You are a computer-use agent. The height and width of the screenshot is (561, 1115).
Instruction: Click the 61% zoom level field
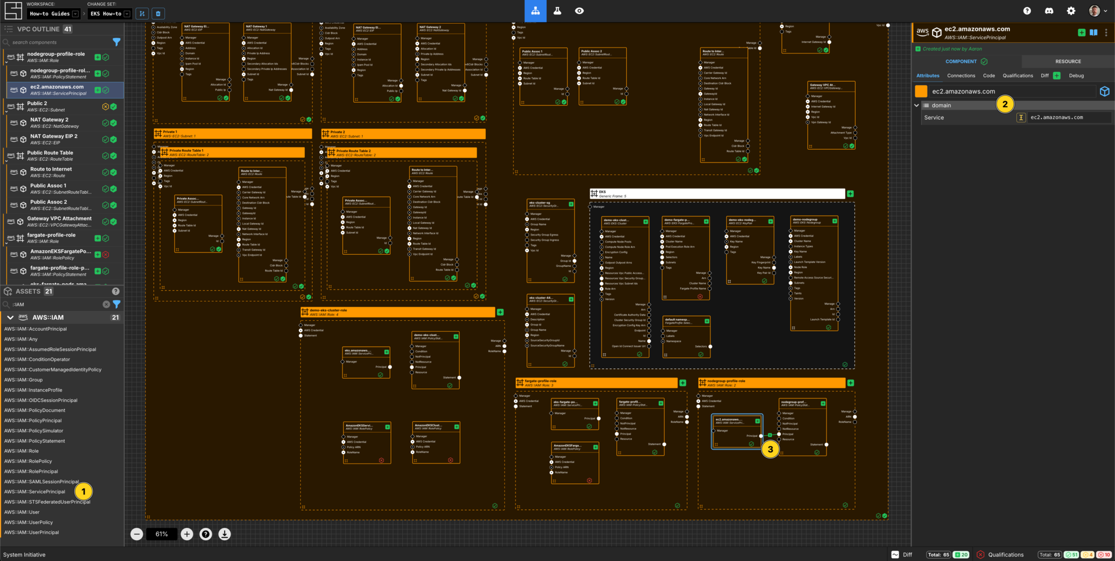pos(161,534)
